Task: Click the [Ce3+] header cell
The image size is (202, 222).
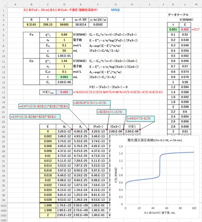Action: tap(116, 126)
